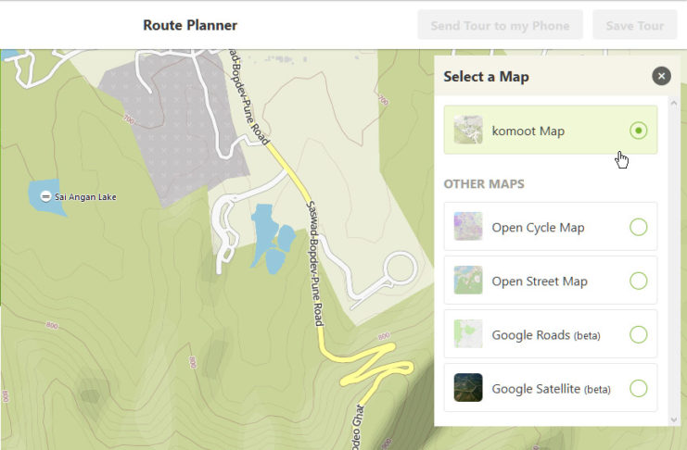Select the Open Cycle Map radio button
Image resolution: width=687 pixels, height=450 pixels.
pyautogui.click(x=638, y=227)
